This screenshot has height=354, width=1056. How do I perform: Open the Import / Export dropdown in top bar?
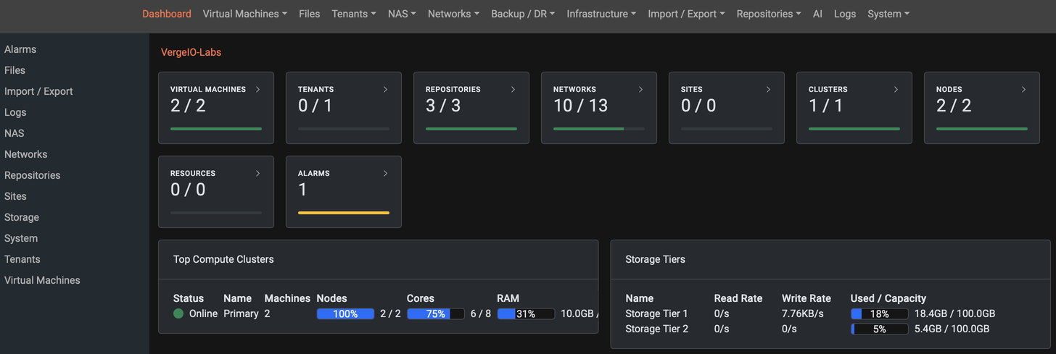(x=686, y=14)
